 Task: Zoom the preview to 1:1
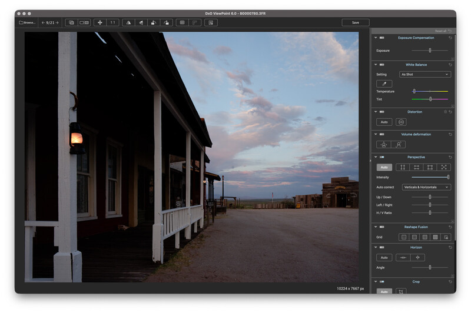[x=112, y=22]
